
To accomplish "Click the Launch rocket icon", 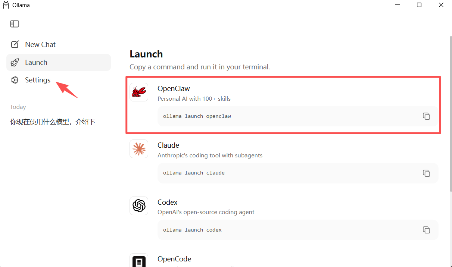I will pyautogui.click(x=15, y=62).
